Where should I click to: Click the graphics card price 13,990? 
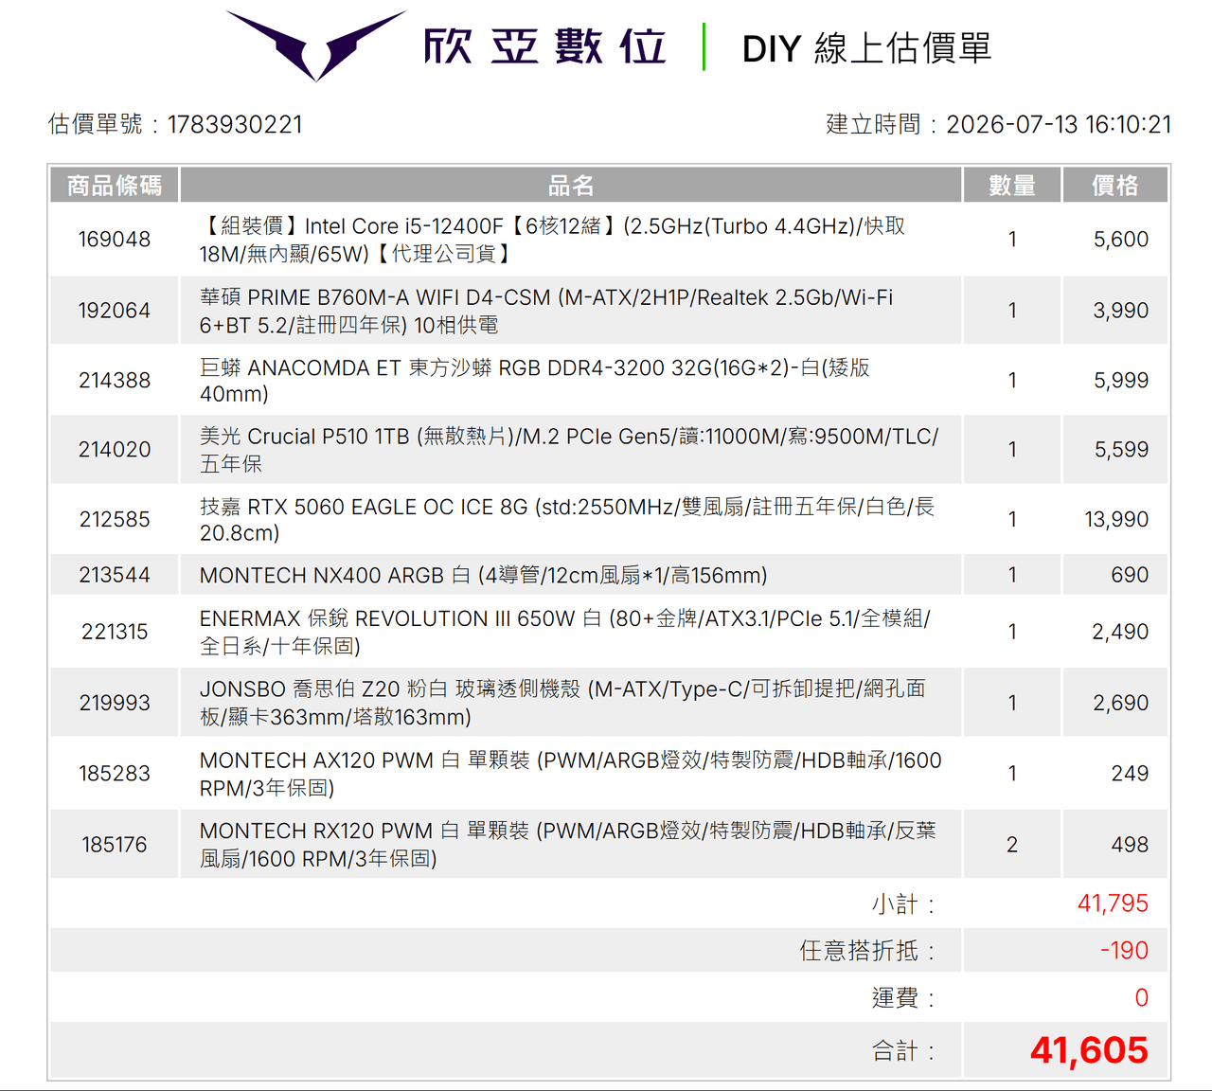click(x=1116, y=520)
